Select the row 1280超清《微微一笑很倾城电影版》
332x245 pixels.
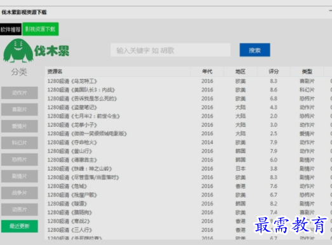(x=189, y=134)
